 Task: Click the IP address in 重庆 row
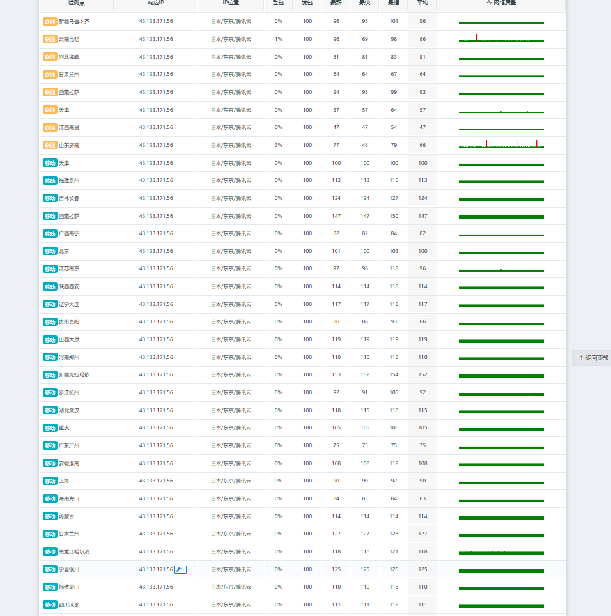[x=156, y=428]
